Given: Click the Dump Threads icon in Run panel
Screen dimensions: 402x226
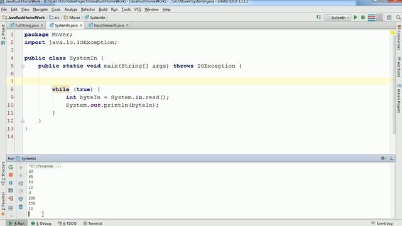Looking at the screenshot, I should pos(11,191).
